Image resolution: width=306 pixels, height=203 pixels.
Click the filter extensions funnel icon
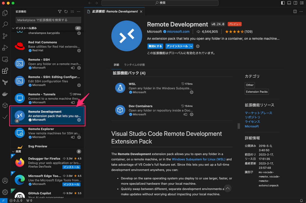pyautogui.click(x=60, y=12)
